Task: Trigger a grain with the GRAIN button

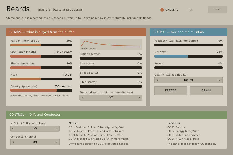Action: [206, 90]
